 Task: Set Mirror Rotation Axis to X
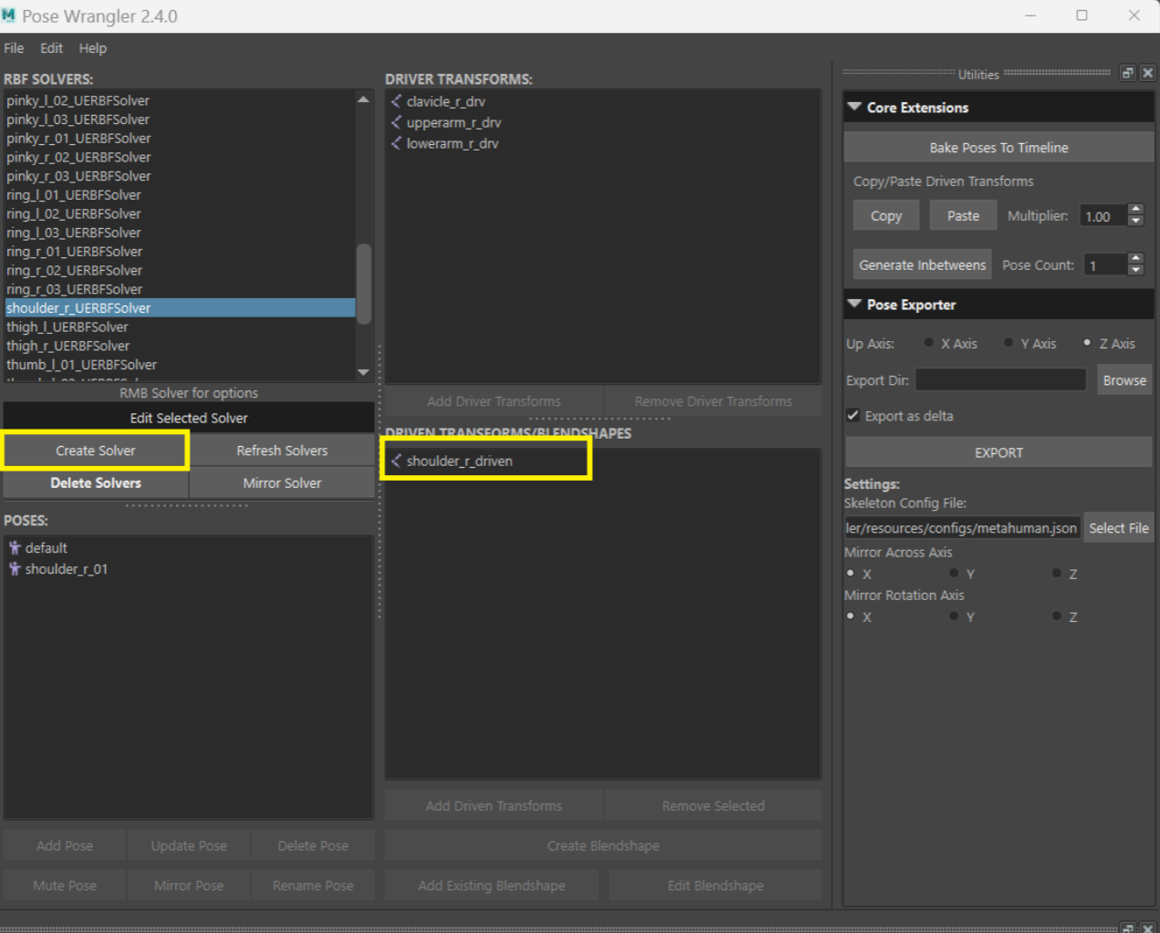coord(851,617)
